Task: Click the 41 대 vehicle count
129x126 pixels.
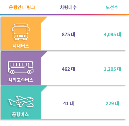Action: point(69,104)
